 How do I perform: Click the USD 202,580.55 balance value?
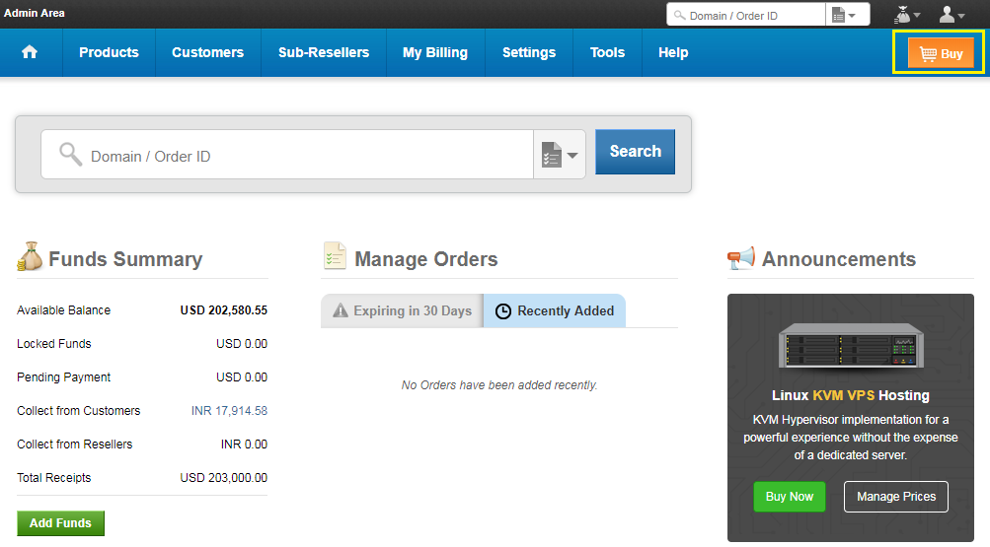pos(223,310)
